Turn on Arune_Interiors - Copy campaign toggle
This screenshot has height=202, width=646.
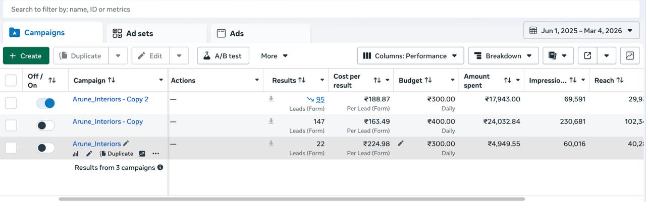pos(46,125)
